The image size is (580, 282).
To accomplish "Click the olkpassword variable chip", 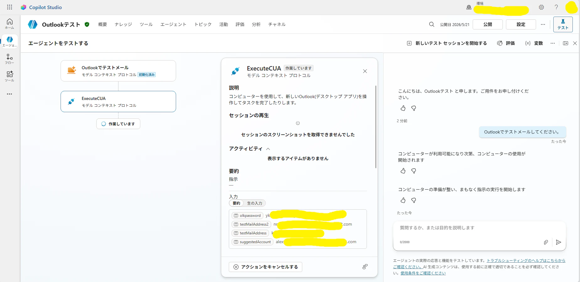I will click(x=247, y=216).
